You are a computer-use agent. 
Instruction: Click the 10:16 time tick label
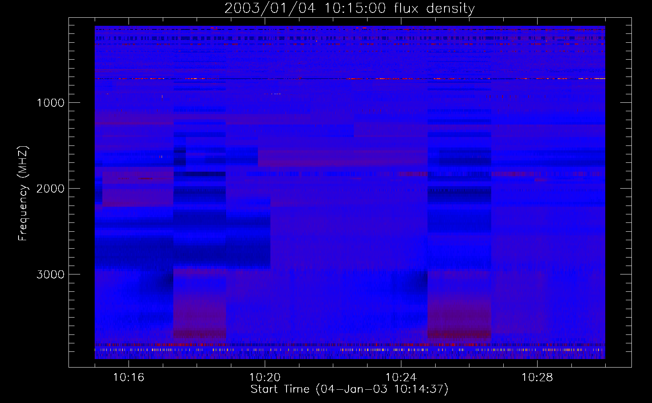129,378
